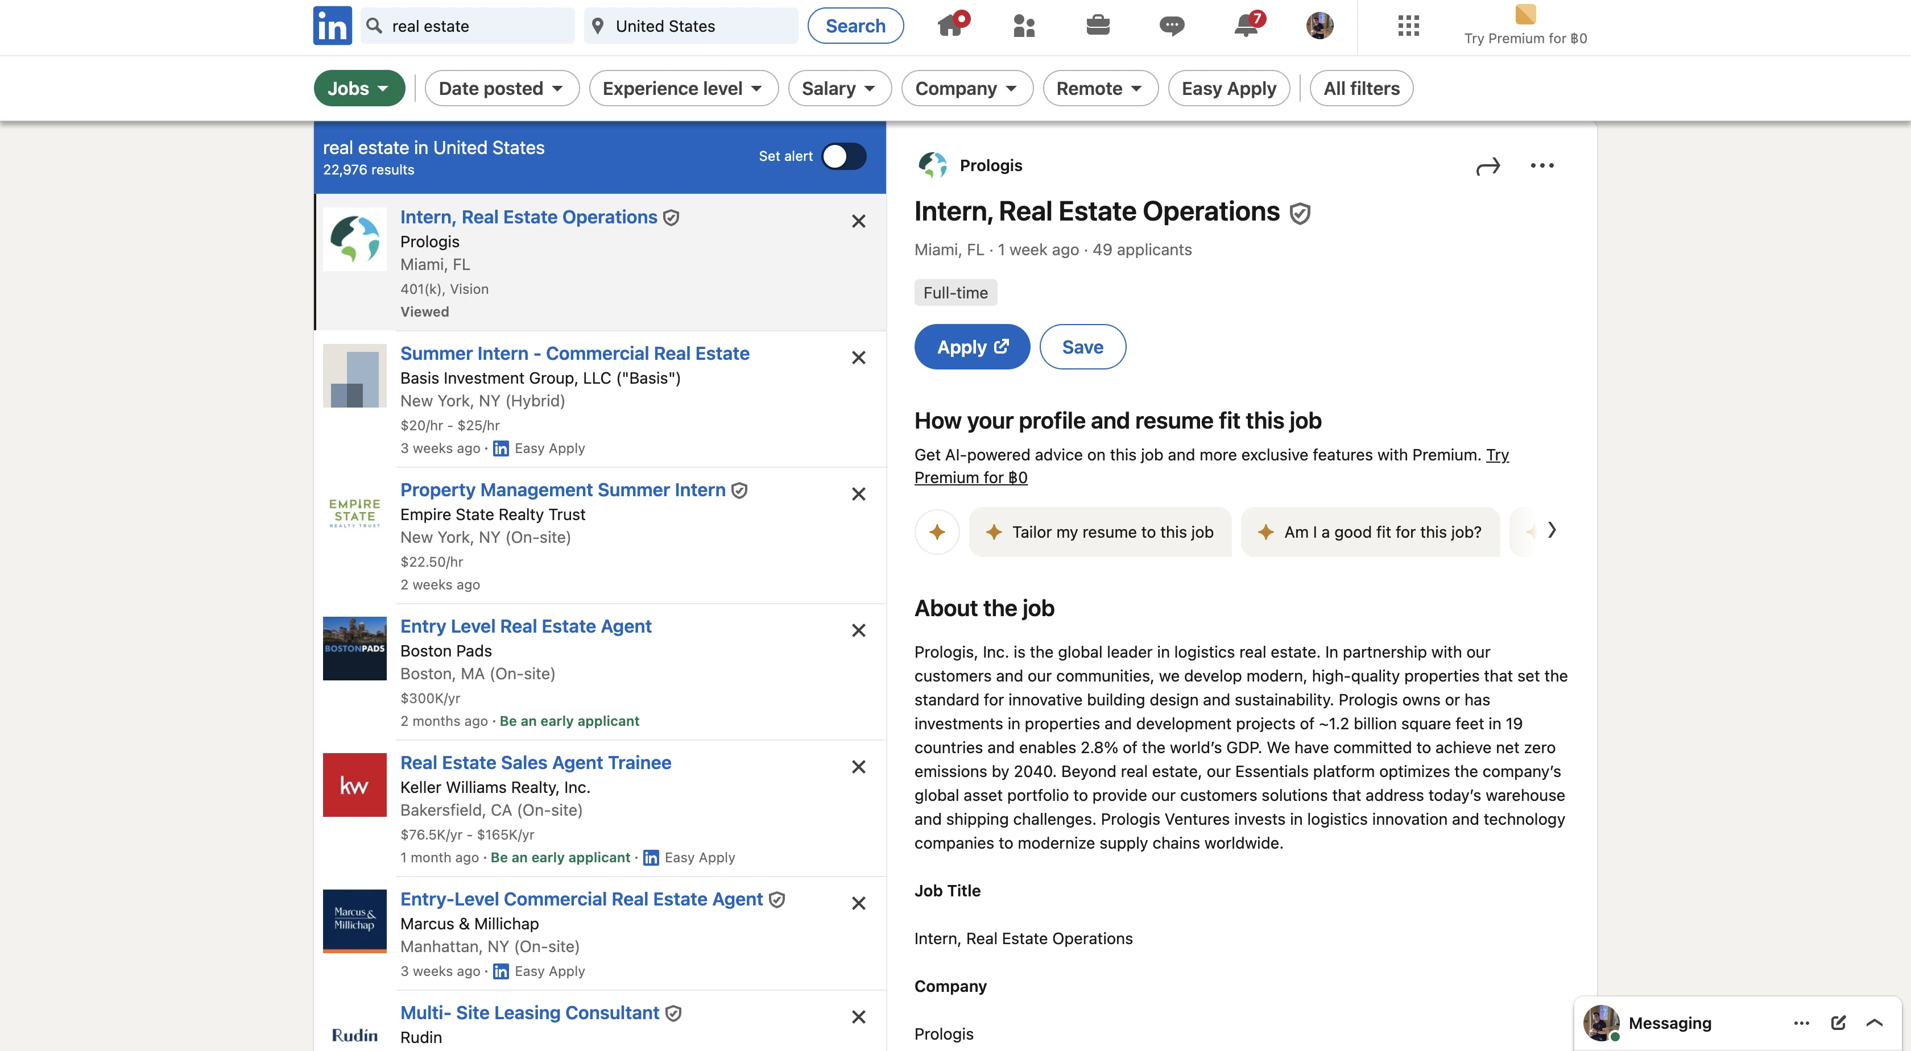Toggle the Set alert switch
Viewport: 1911px width, 1051px height.
[x=843, y=156]
